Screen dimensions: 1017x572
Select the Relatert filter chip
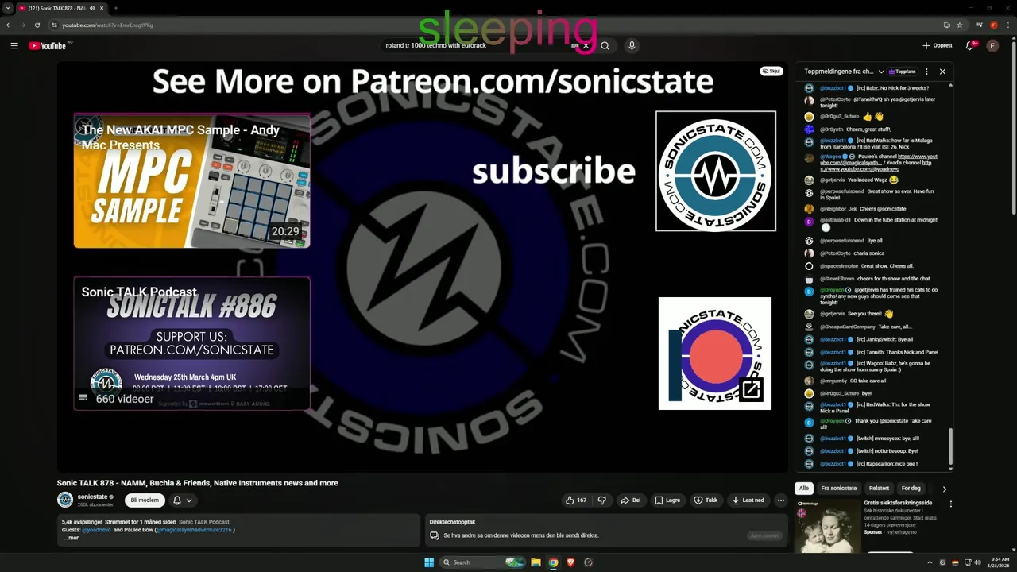pyautogui.click(x=879, y=489)
